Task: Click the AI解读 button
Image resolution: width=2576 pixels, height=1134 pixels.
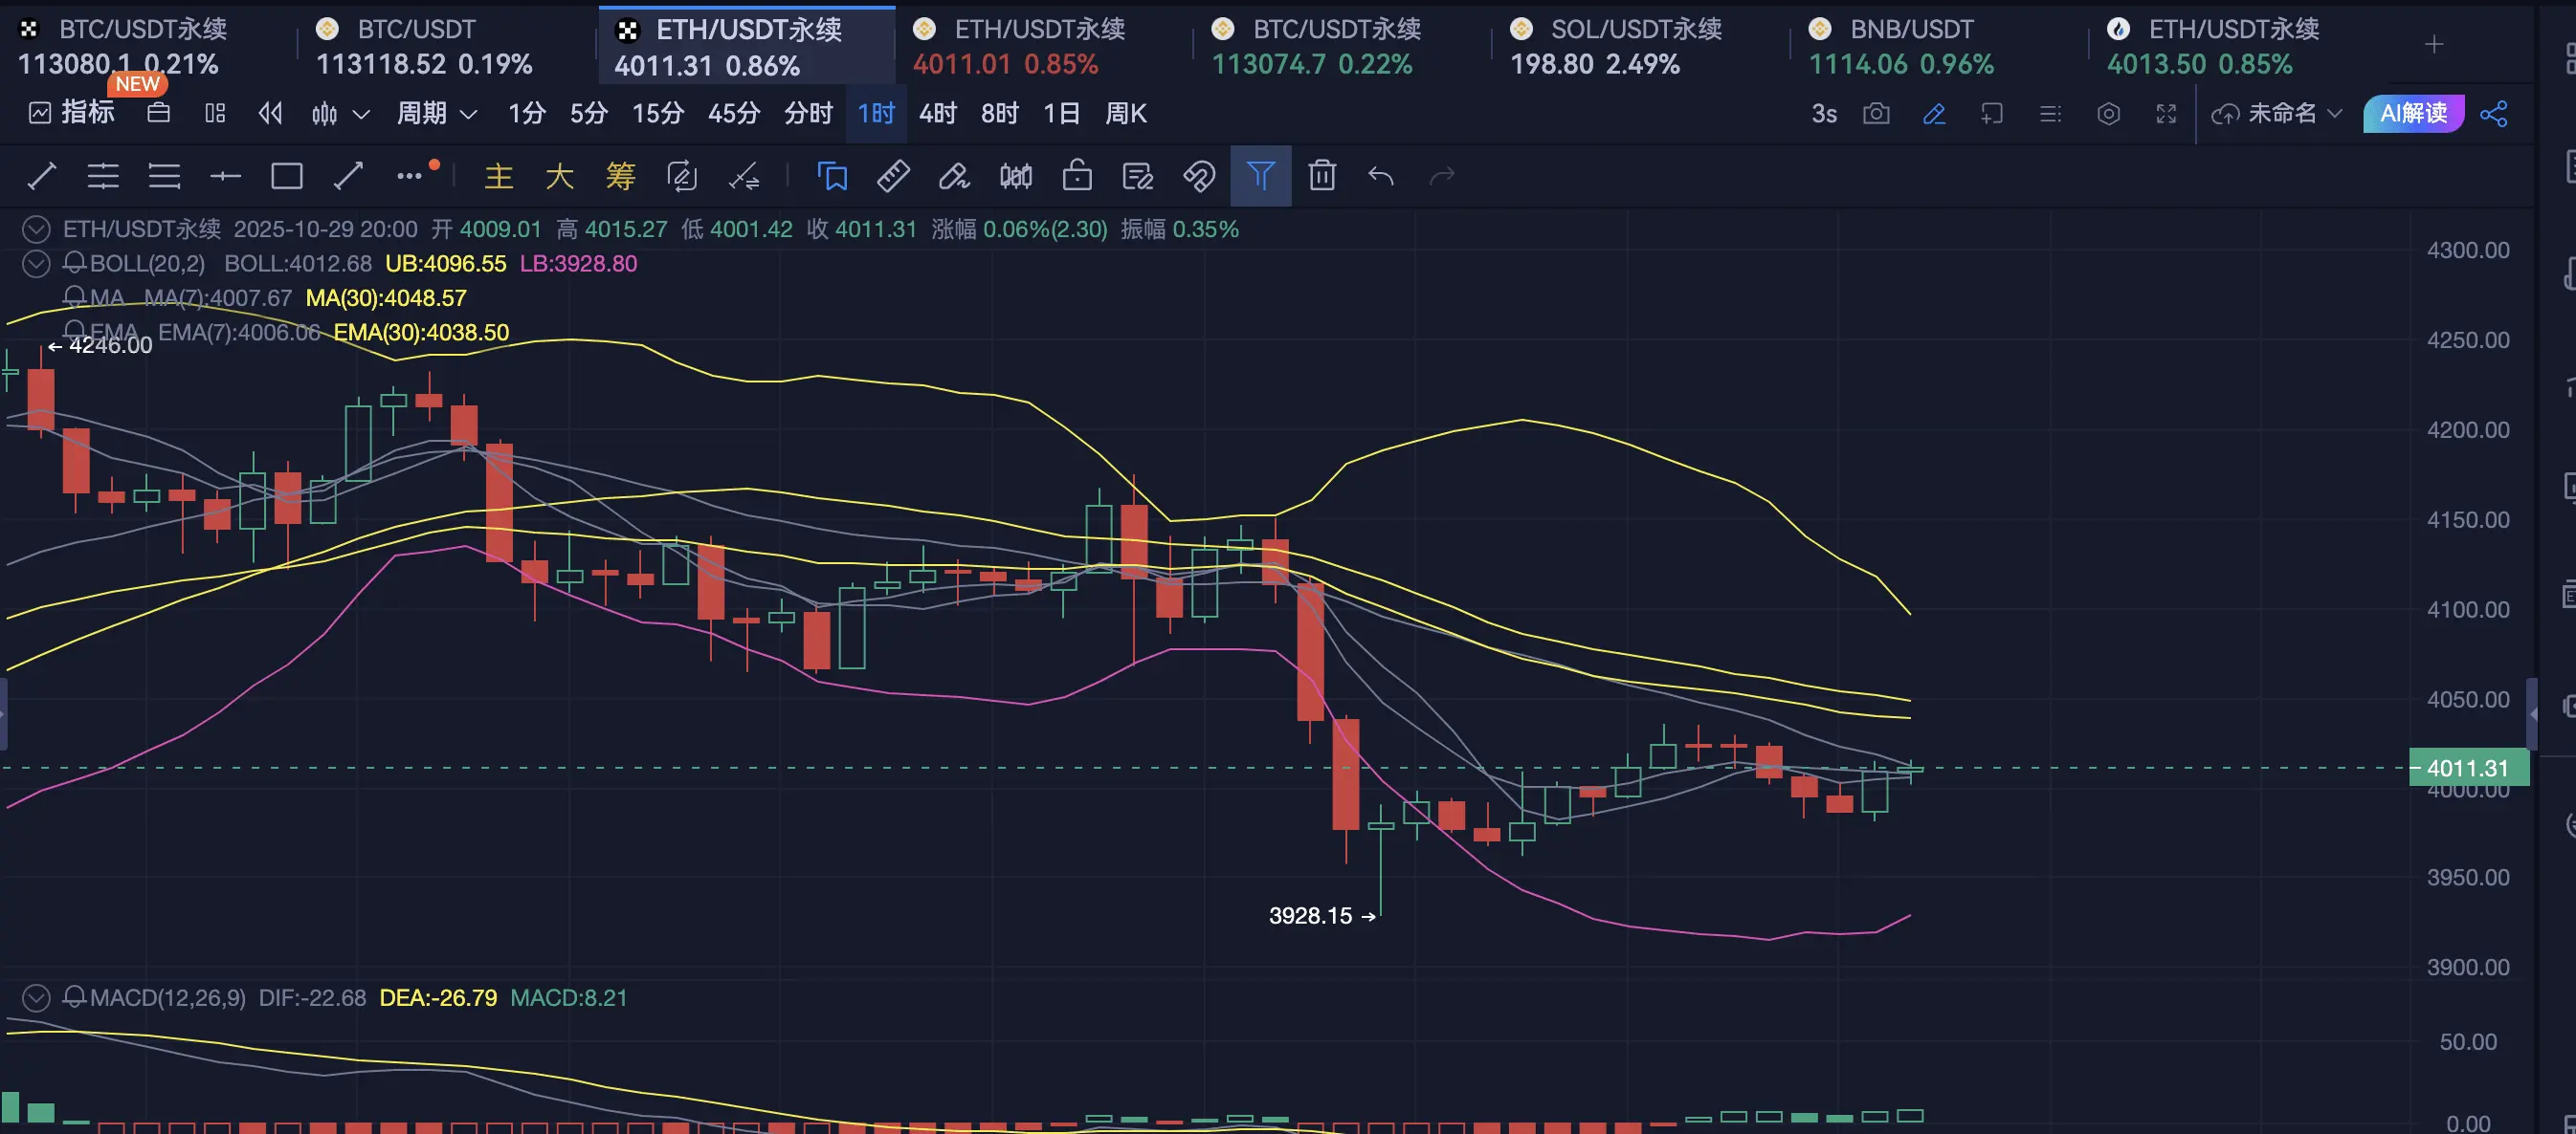Action: (2412, 114)
